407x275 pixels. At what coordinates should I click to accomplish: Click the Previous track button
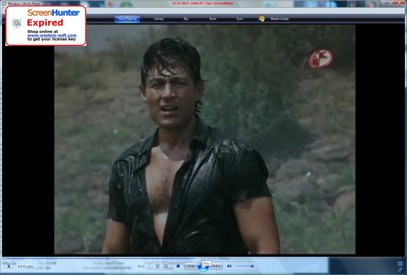tap(191, 266)
